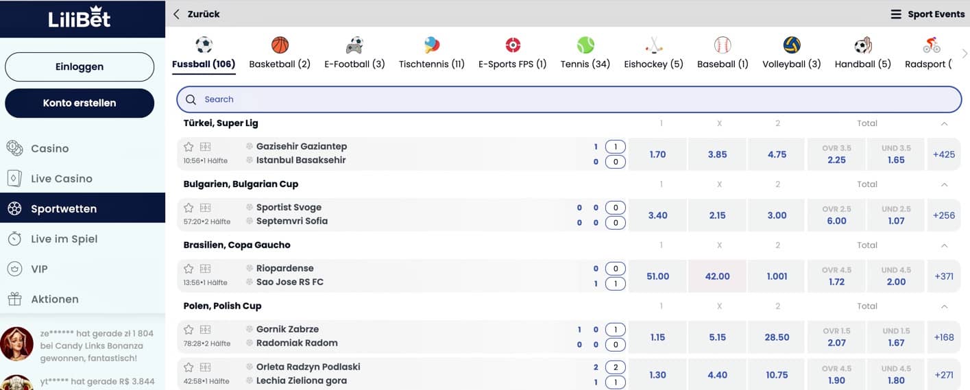Screen dimensions: 970x390
Task: Open pitch view icon for Riopardense
Action: (x=206, y=269)
